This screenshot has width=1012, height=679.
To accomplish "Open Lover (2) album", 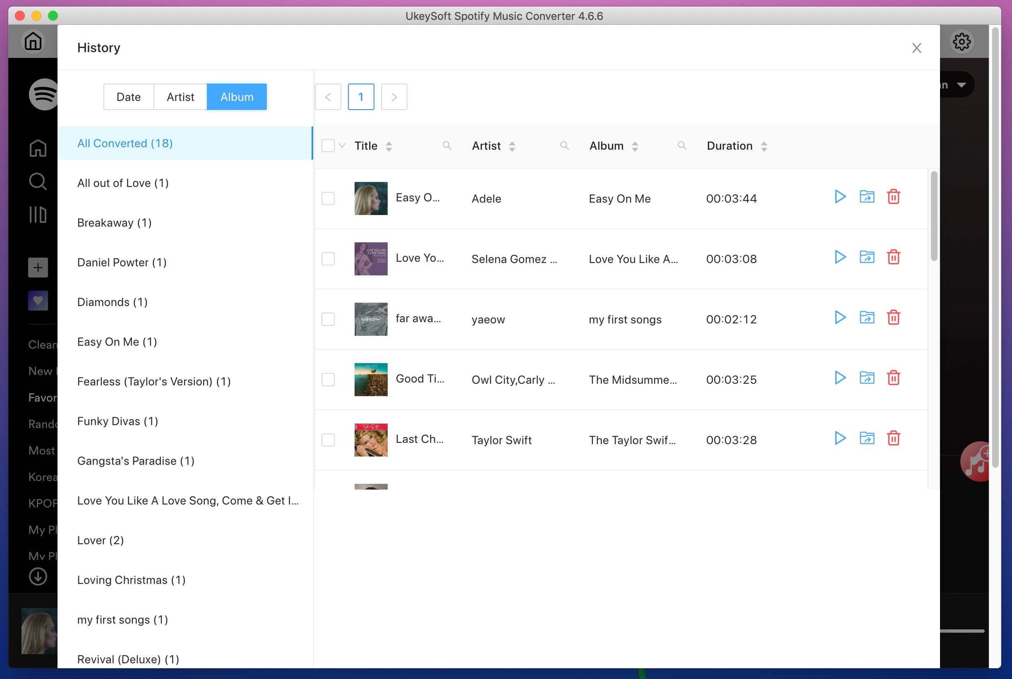I will click(185, 540).
